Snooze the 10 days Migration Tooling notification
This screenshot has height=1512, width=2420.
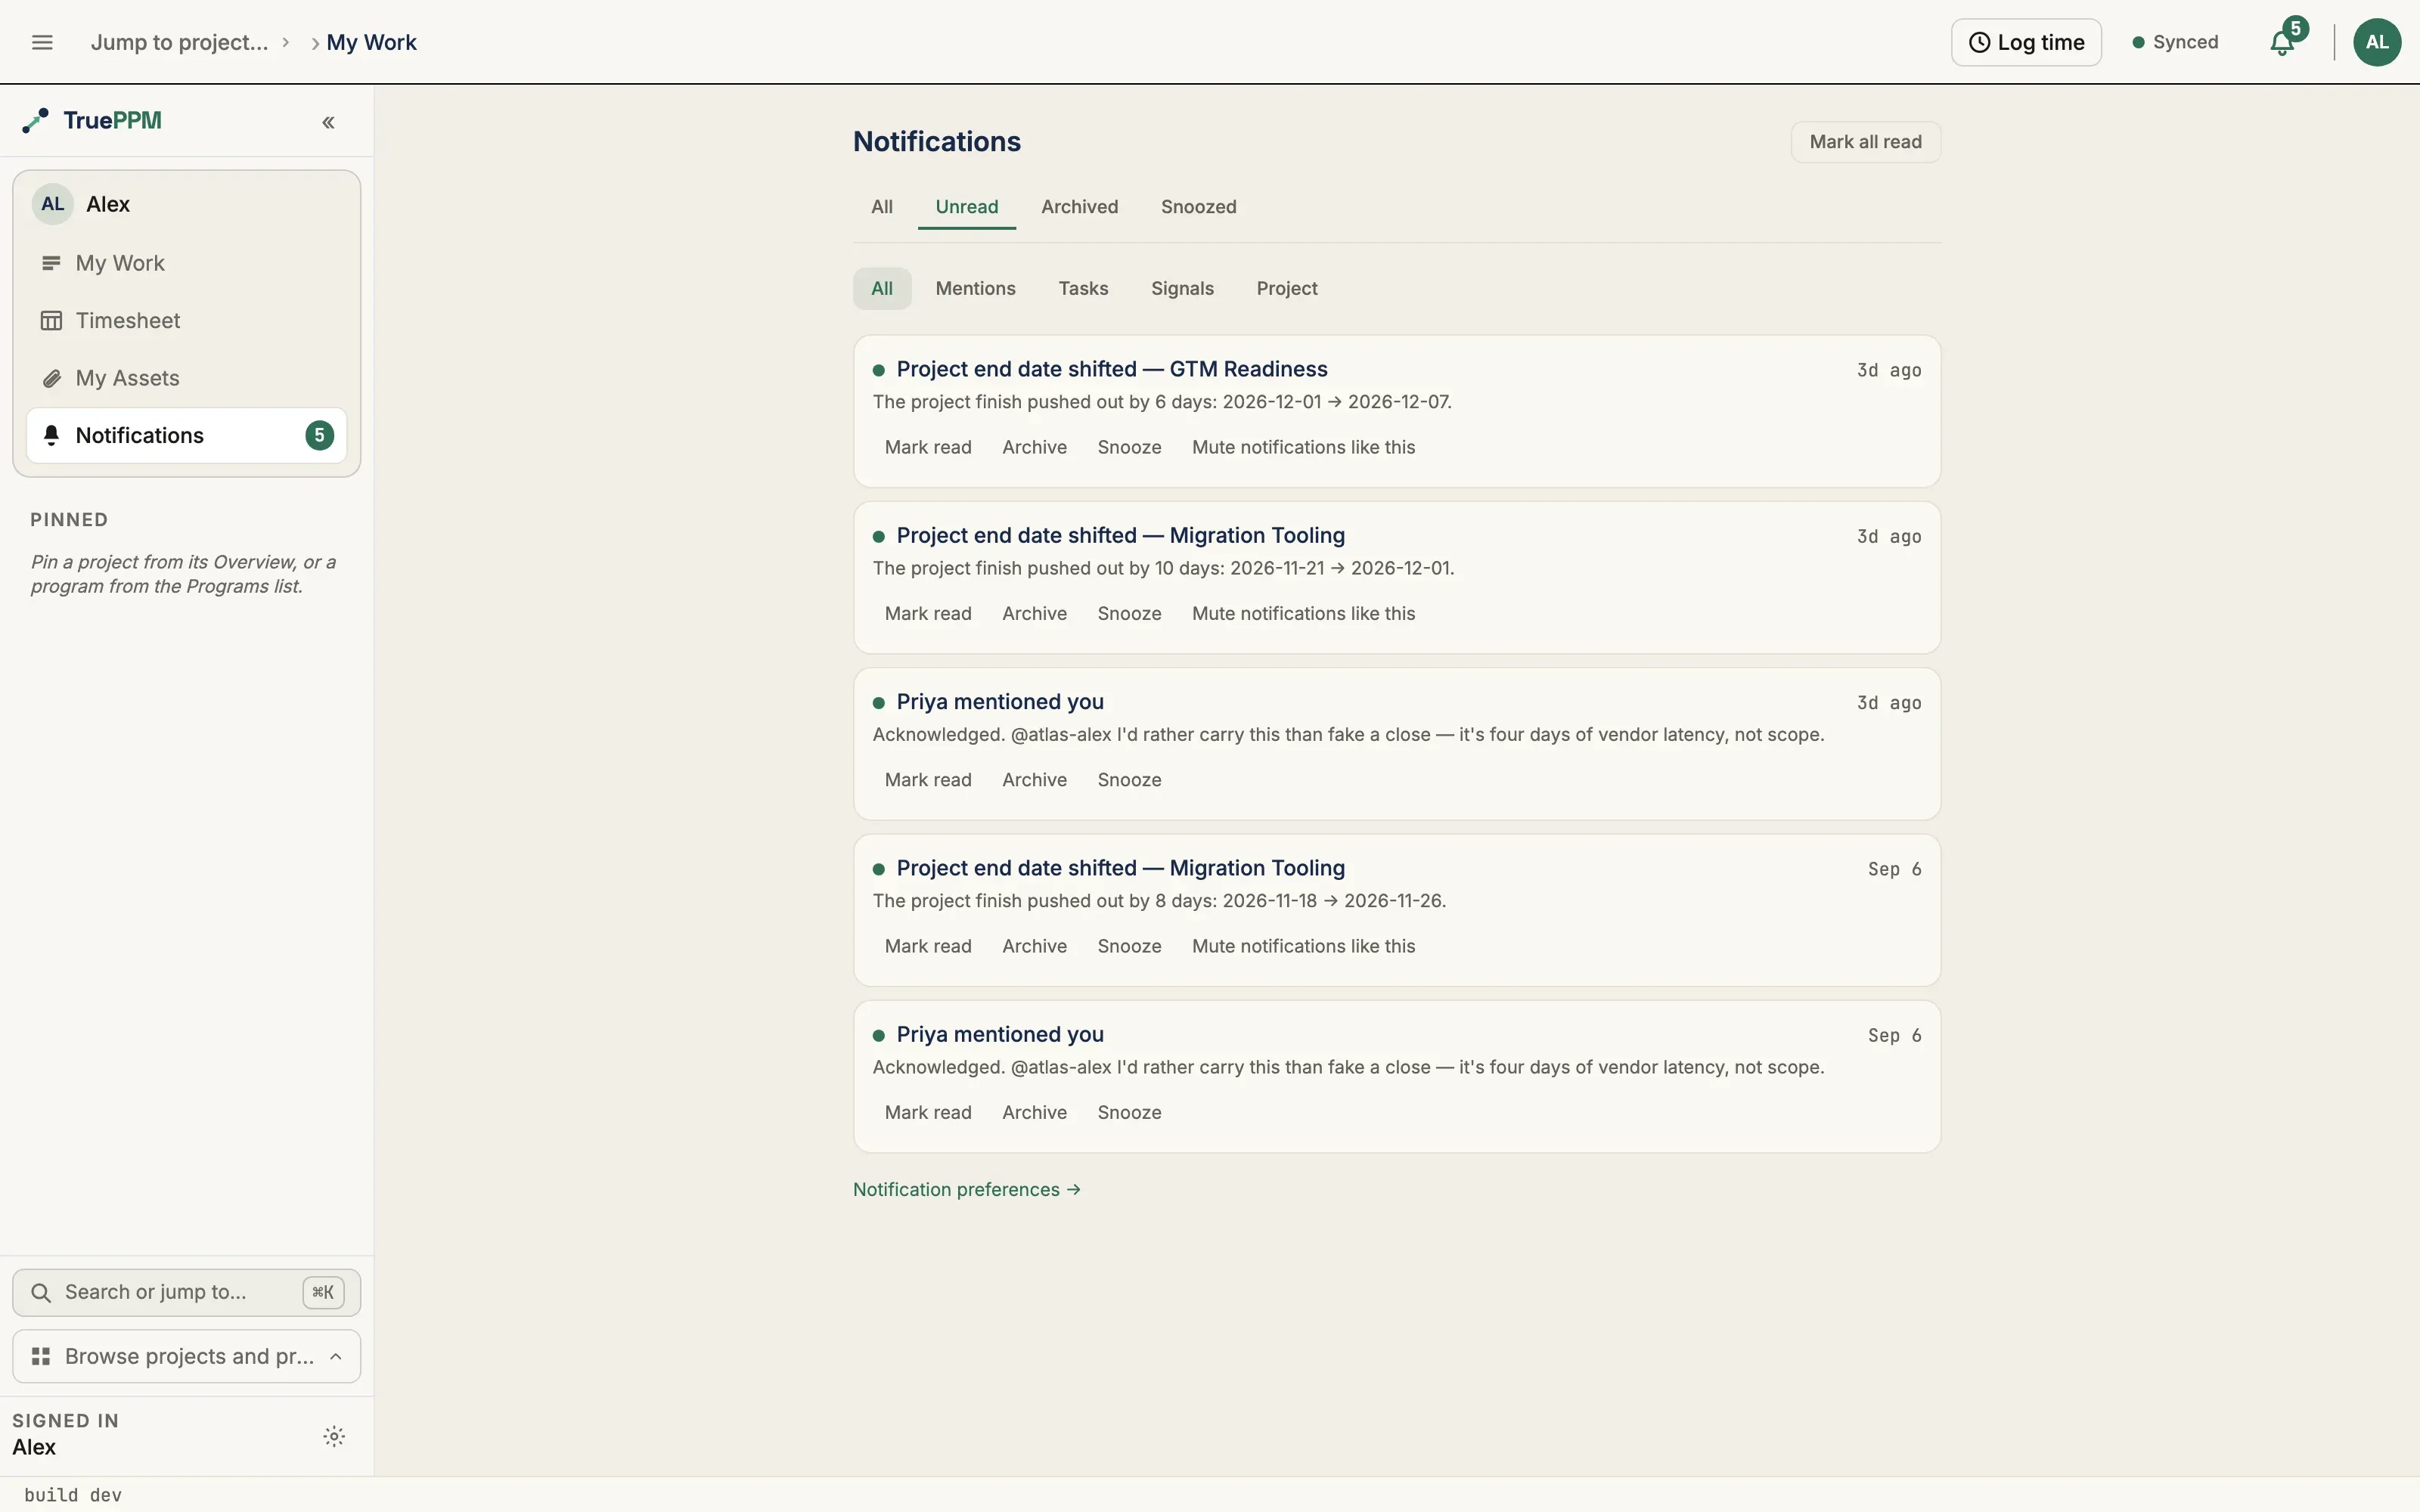tap(1129, 613)
